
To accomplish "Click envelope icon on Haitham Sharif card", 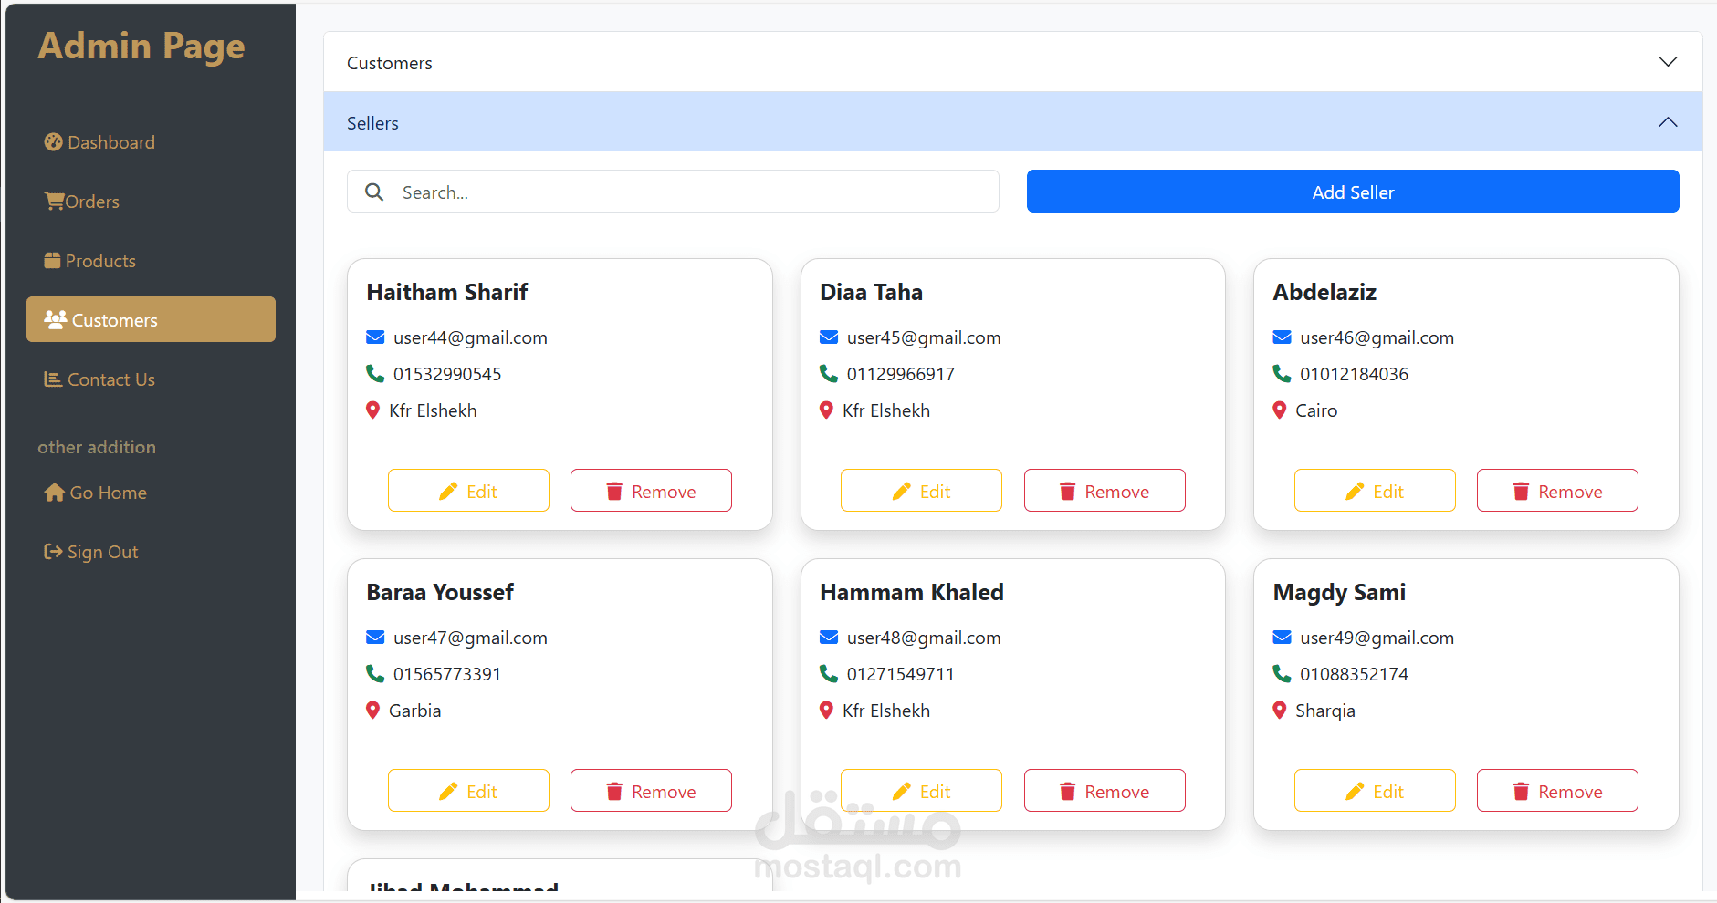I will 375,337.
